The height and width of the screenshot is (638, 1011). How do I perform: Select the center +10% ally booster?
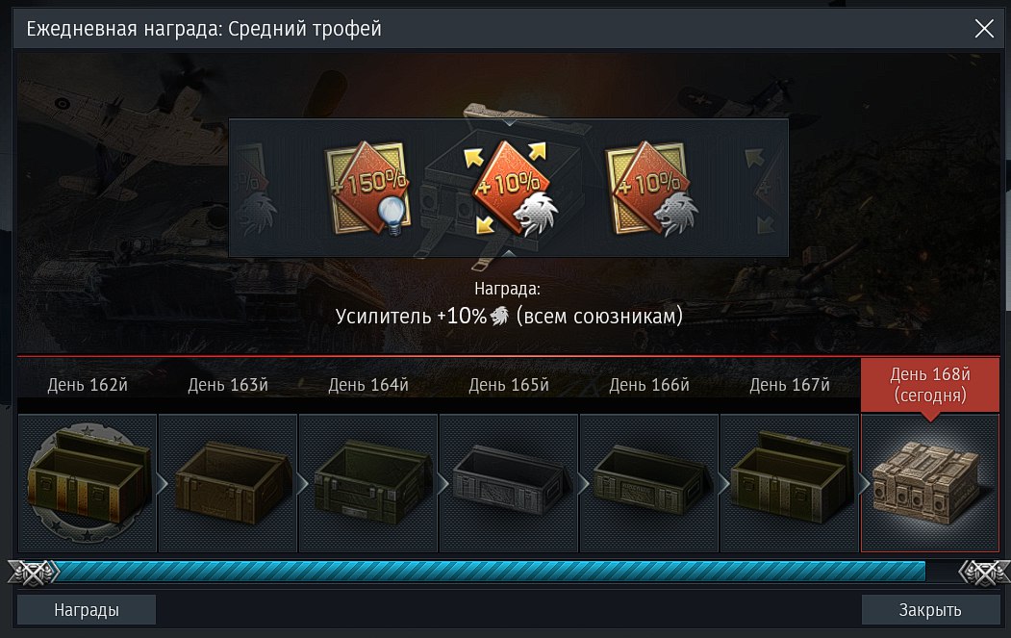(x=510, y=188)
